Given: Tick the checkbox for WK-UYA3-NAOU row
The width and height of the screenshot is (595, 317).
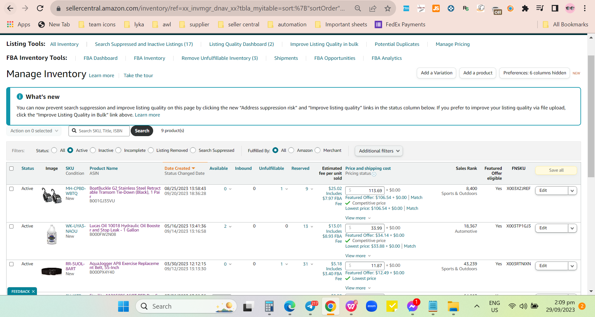Looking at the screenshot, I should 11,227.
